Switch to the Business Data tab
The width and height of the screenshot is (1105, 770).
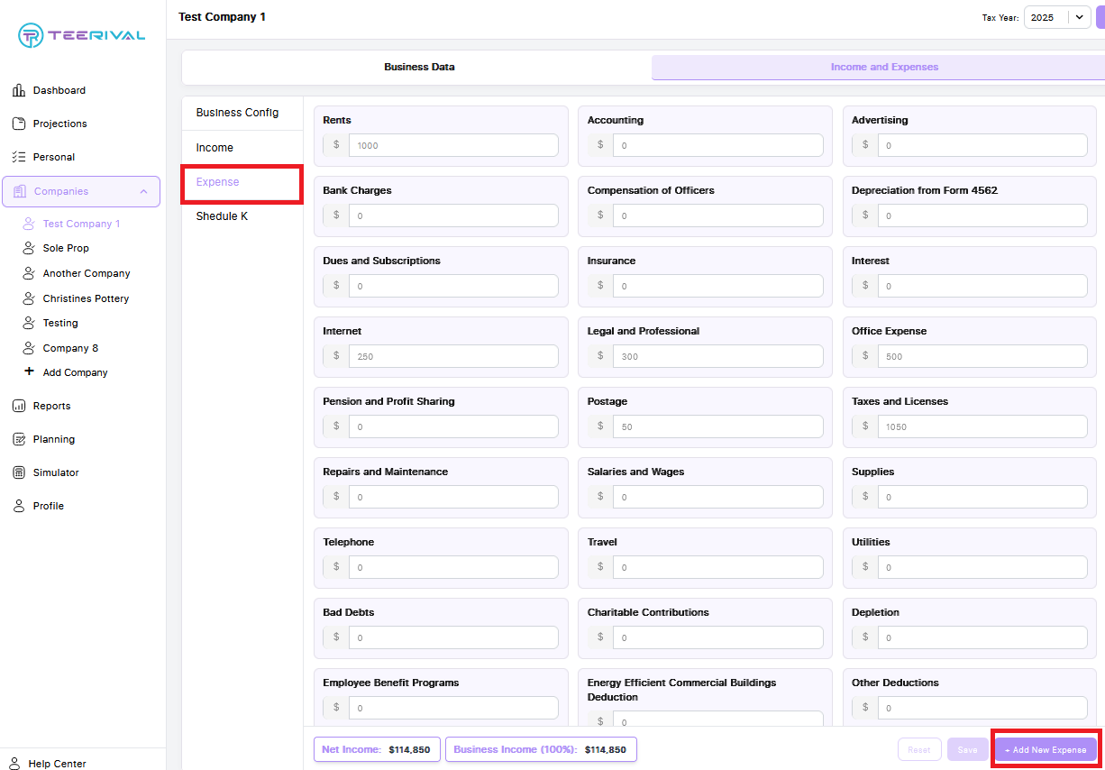419,67
